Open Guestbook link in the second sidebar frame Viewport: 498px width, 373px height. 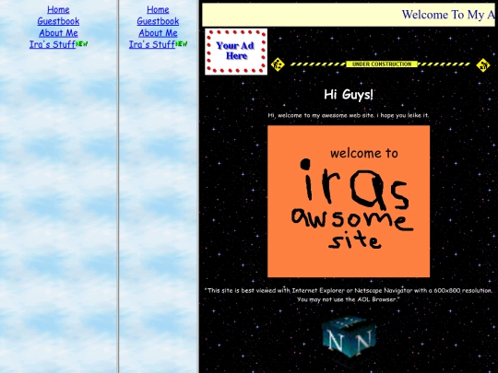[x=158, y=21]
